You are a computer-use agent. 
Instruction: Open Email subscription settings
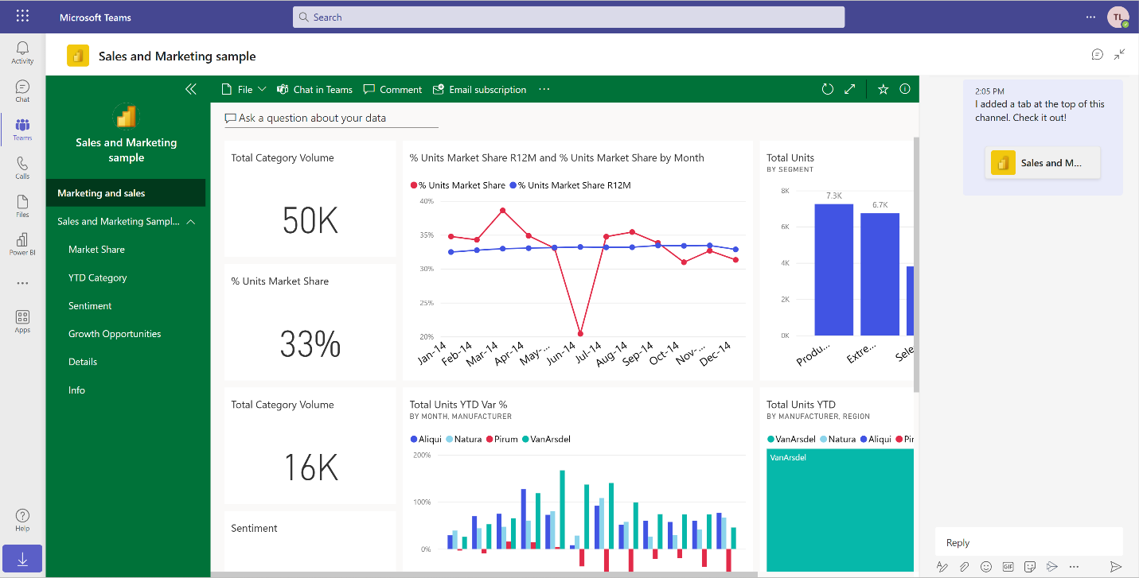point(479,89)
